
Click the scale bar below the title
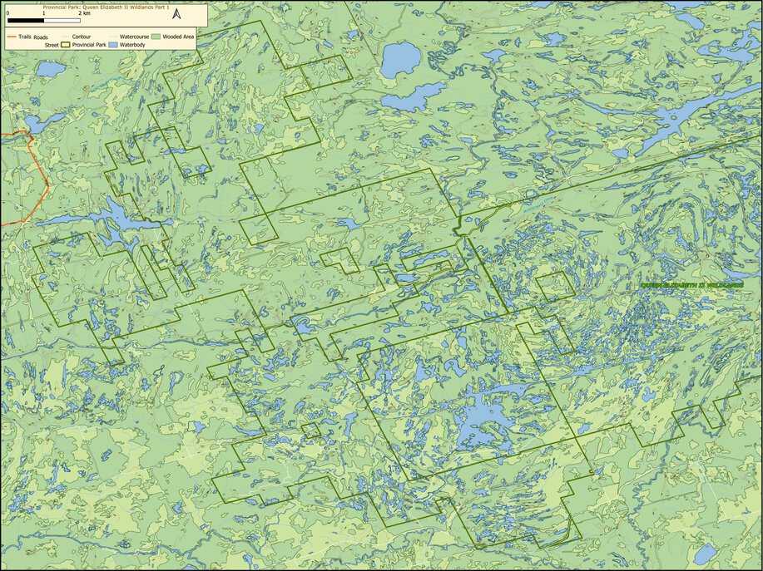pyautogui.click(x=42, y=21)
